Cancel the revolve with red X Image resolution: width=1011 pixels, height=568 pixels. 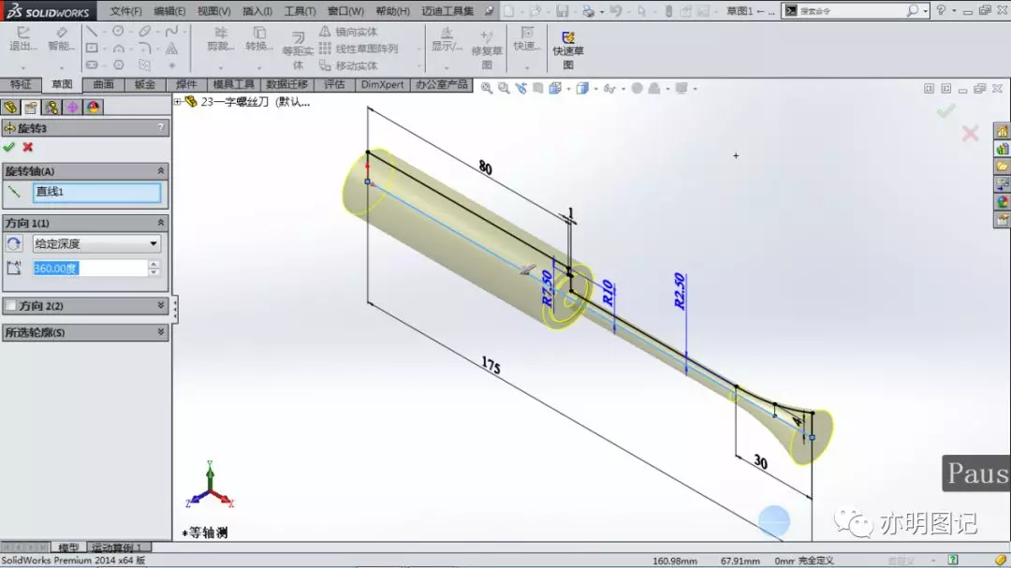tap(28, 147)
